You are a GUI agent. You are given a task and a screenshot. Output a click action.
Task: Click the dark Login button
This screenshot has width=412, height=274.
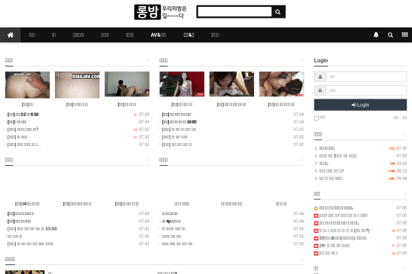[x=360, y=105]
